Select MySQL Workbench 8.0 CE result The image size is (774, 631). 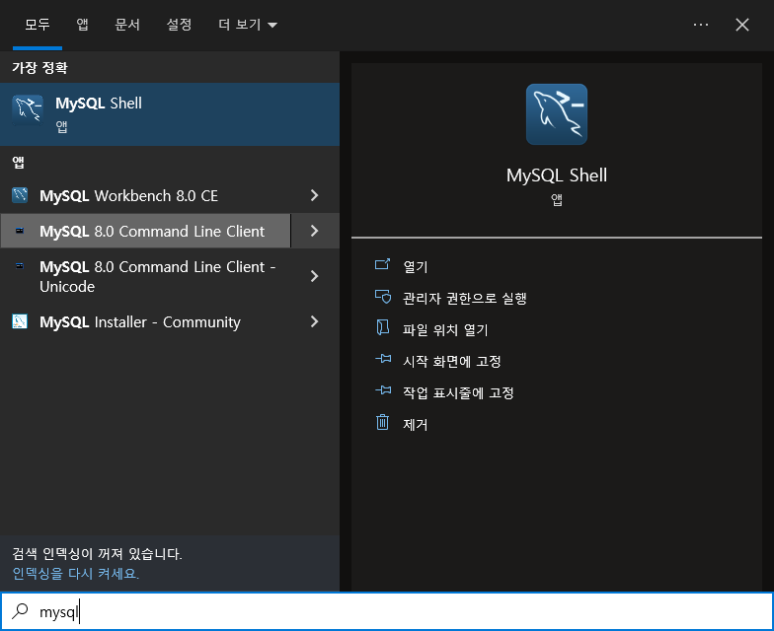(x=146, y=195)
